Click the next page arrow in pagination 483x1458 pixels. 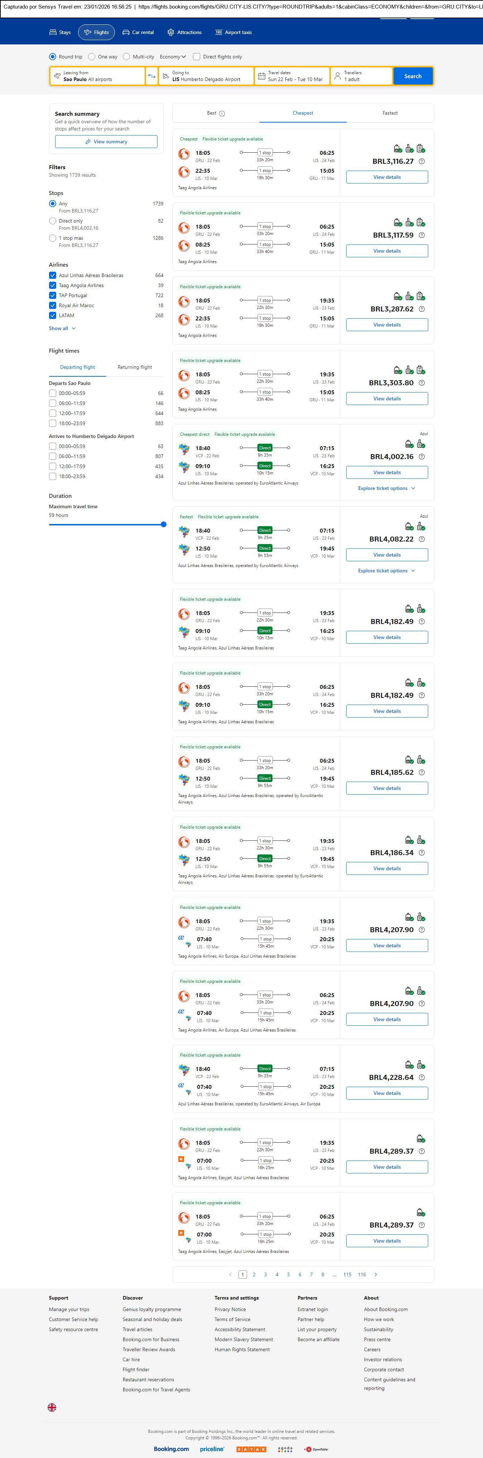click(376, 1274)
